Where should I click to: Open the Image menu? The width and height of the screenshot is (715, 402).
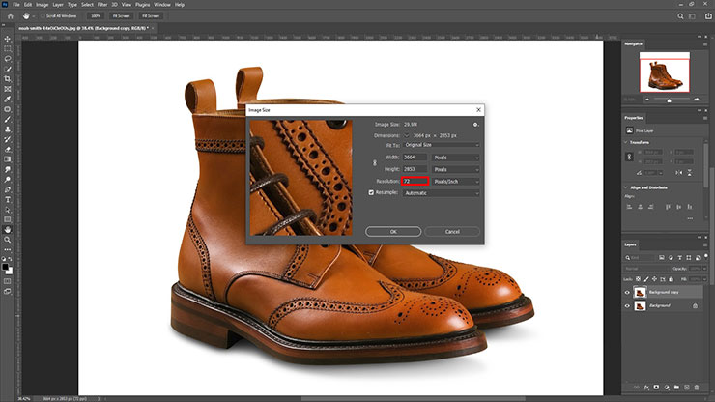[42, 5]
